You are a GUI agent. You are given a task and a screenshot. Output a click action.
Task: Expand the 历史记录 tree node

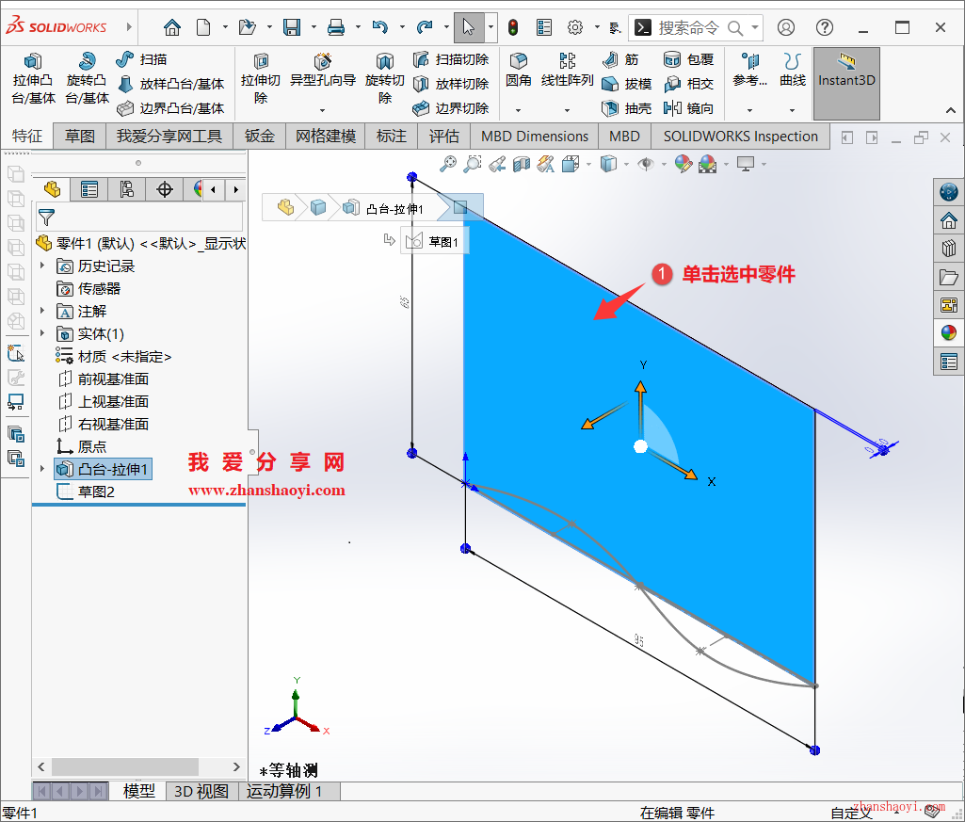point(42,266)
